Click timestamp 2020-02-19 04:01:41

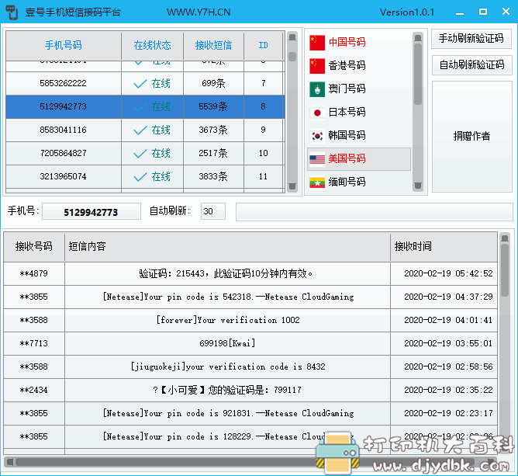tap(448, 321)
